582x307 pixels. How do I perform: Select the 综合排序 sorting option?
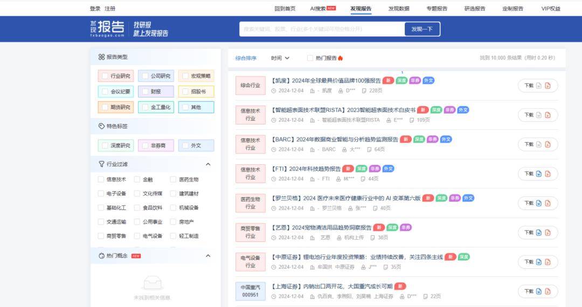point(246,58)
